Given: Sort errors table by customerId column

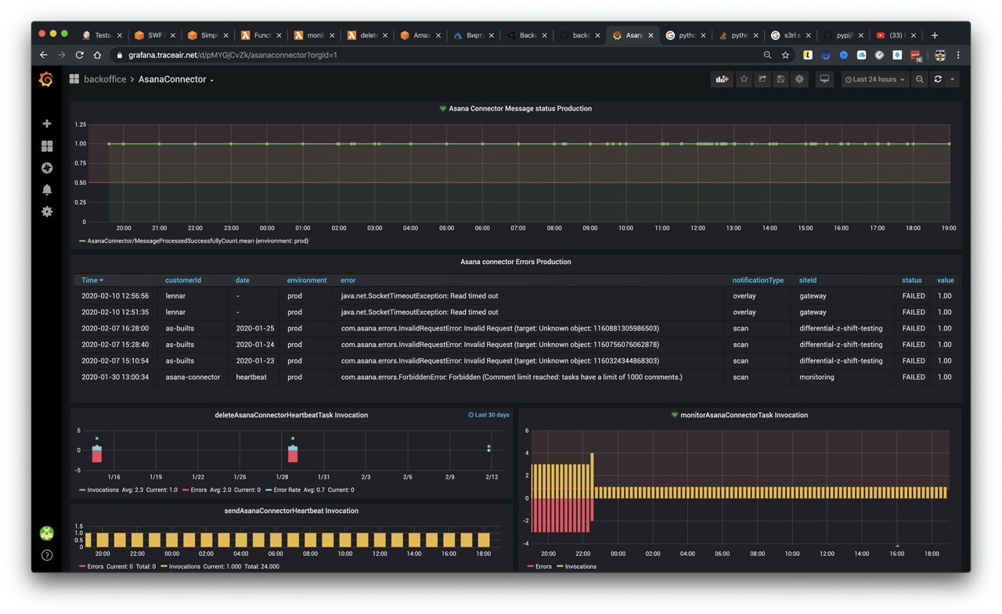Looking at the screenshot, I should (x=183, y=280).
